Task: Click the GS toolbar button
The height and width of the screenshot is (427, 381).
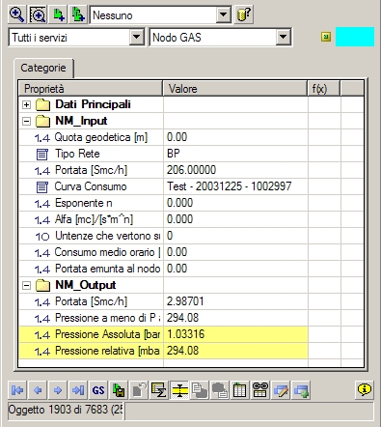Action: tap(98, 390)
